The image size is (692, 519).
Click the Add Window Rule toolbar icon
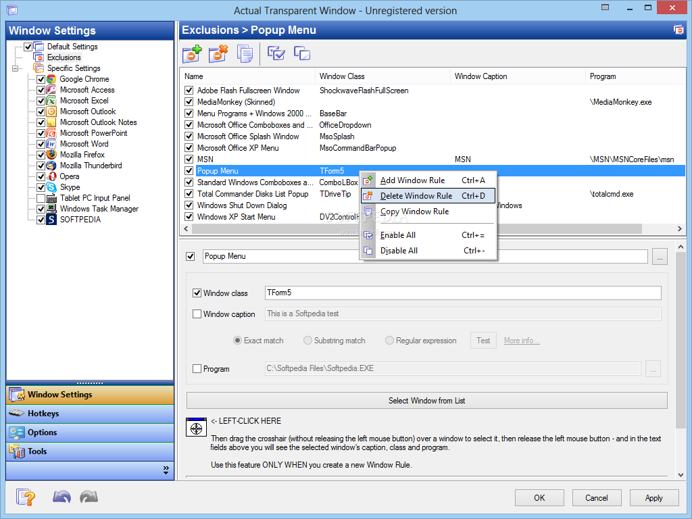pos(192,54)
